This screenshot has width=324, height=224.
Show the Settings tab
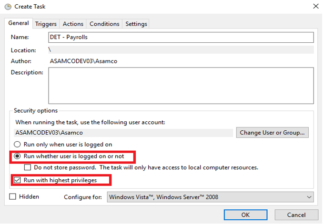pyautogui.click(x=136, y=24)
